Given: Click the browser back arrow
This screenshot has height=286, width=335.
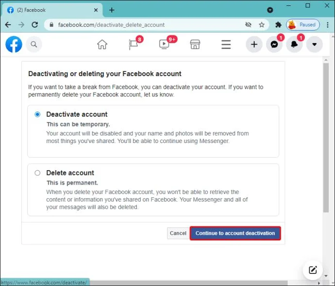Looking at the screenshot, I should (x=8, y=25).
